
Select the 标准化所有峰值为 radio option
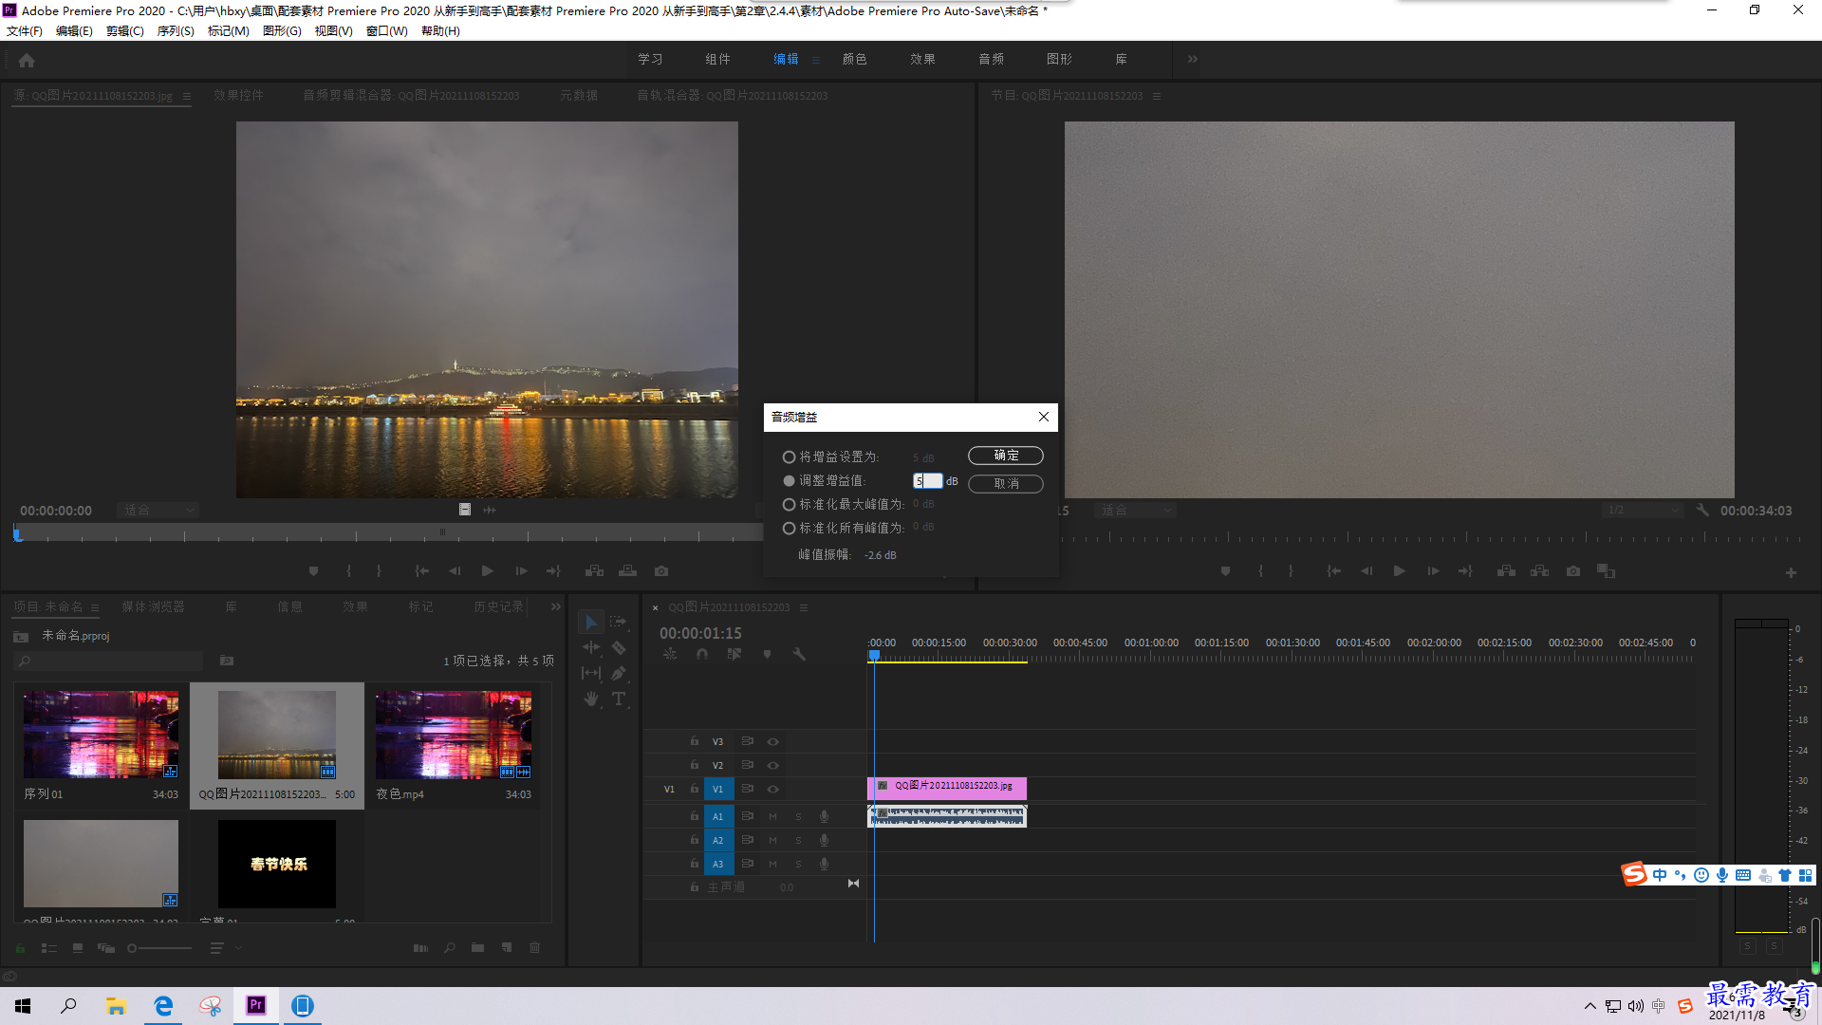pos(789,529)
